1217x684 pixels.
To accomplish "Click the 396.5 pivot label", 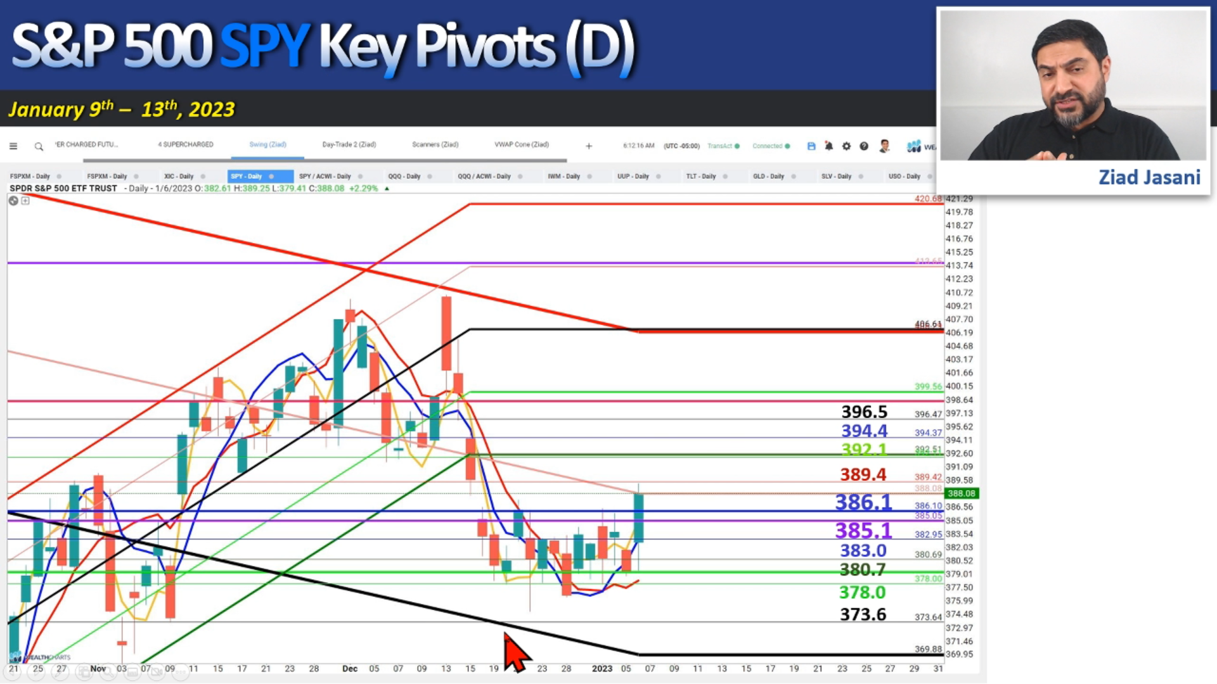I will 864,412.
